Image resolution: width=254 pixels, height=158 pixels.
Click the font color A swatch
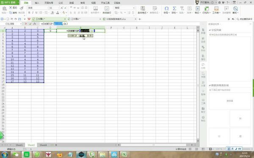(58, 13)
